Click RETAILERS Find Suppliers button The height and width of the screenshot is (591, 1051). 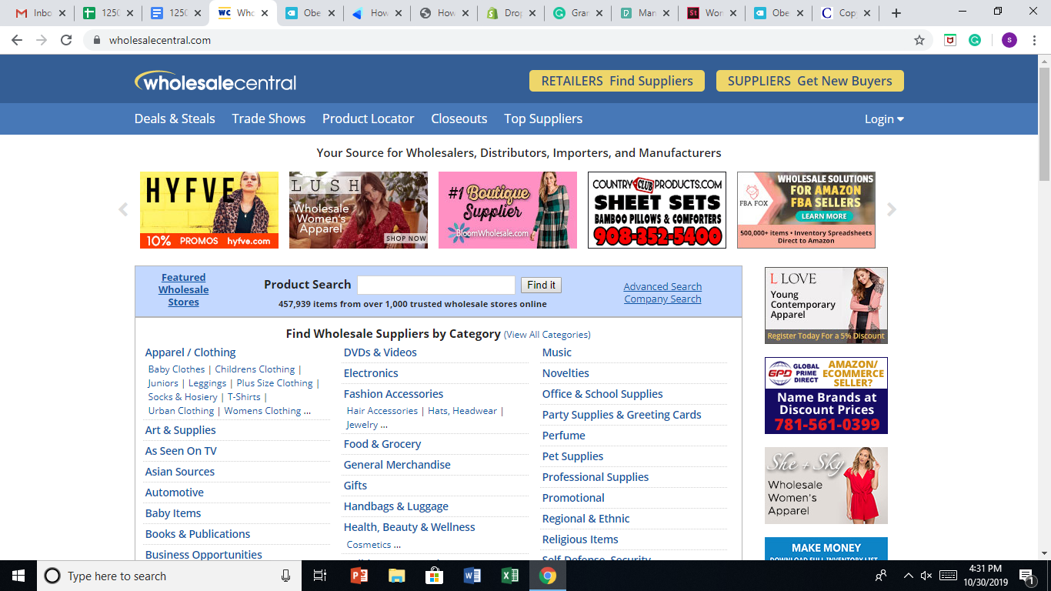[617, 81]
